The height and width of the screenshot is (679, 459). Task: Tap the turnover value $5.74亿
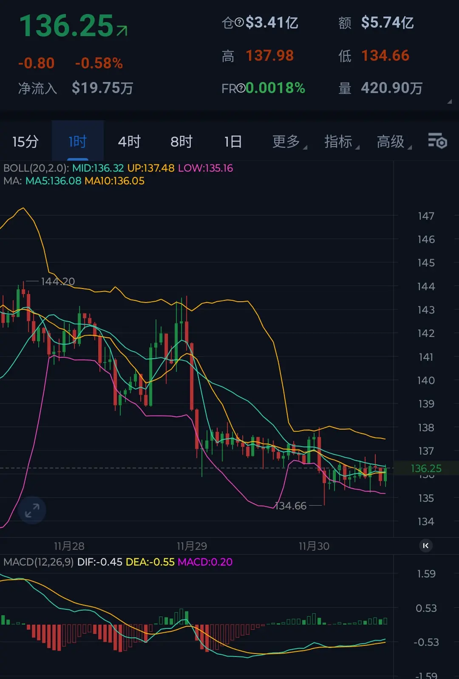(387, 23)
